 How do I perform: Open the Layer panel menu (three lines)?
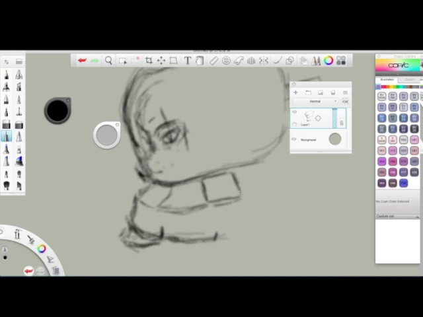[x=345, y=92]
